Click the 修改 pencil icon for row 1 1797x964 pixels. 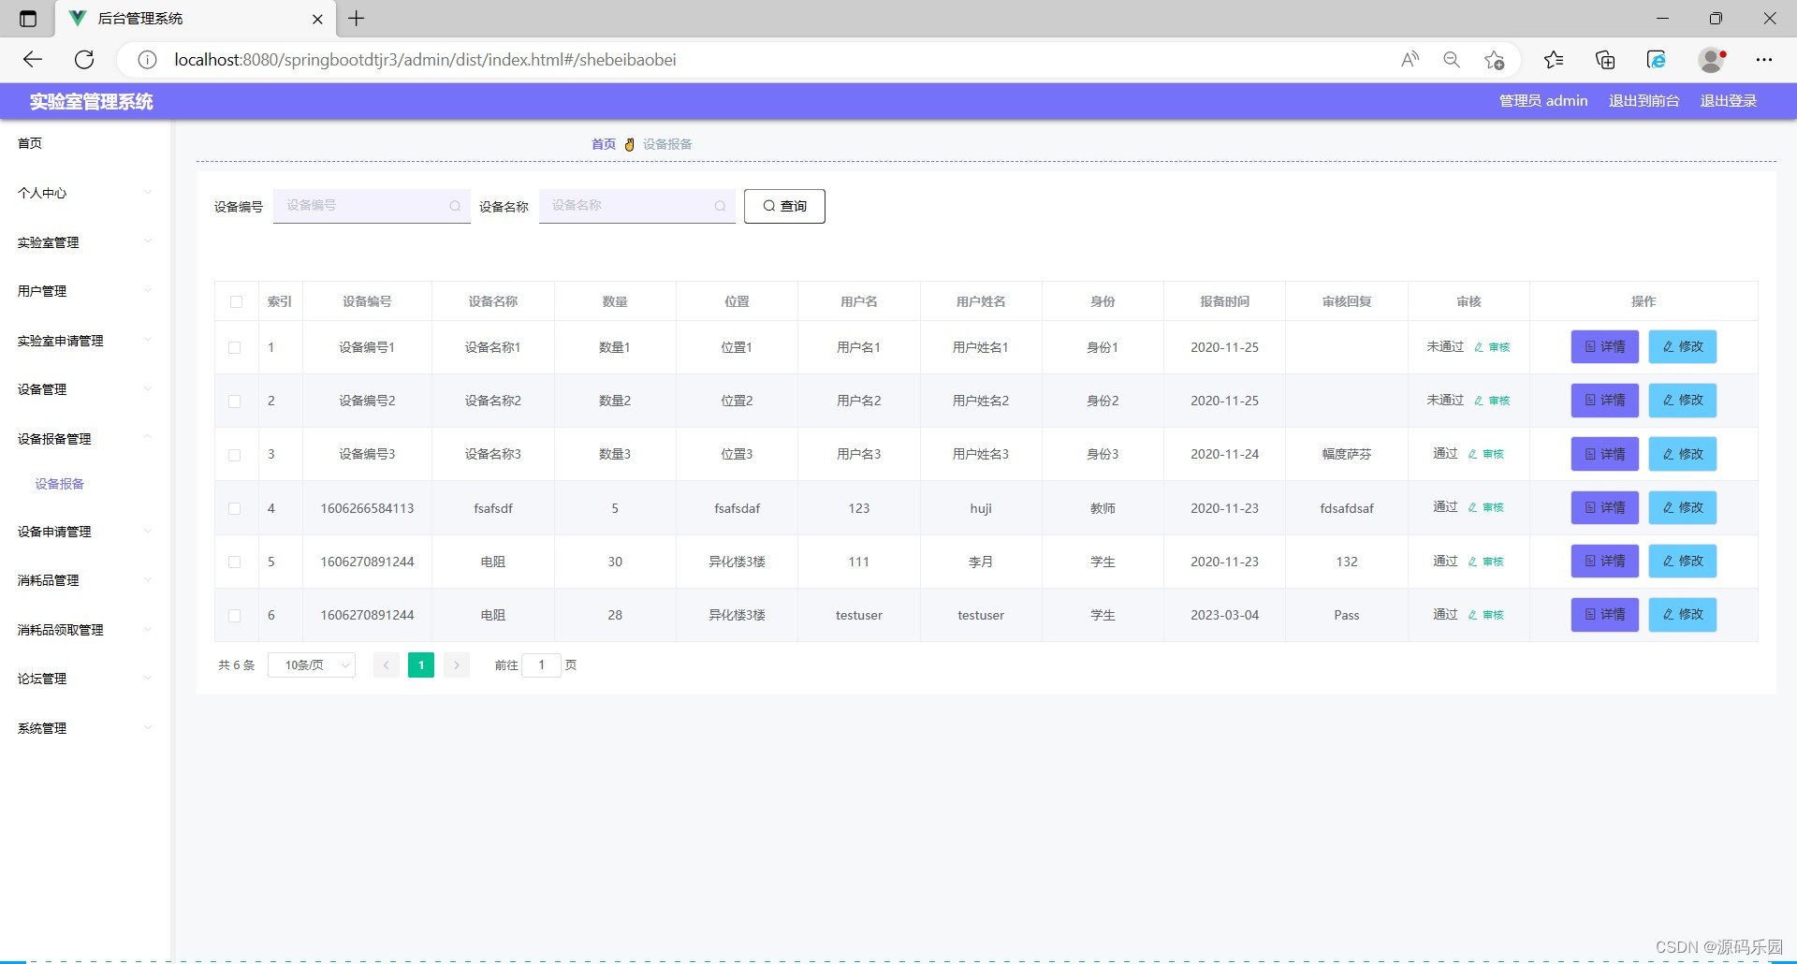click(1668, 346)
